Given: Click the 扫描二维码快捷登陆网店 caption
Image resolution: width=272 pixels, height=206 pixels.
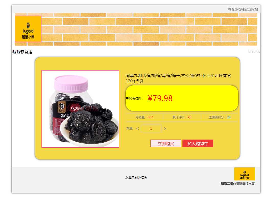Looking at the screenshot, I should click(238, 183).
